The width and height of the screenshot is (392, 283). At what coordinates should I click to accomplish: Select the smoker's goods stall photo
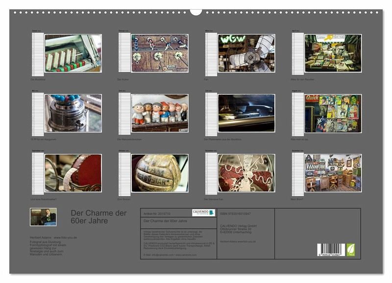point(333,53)
